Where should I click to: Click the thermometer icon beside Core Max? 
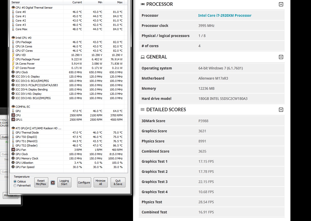(13, 29)
